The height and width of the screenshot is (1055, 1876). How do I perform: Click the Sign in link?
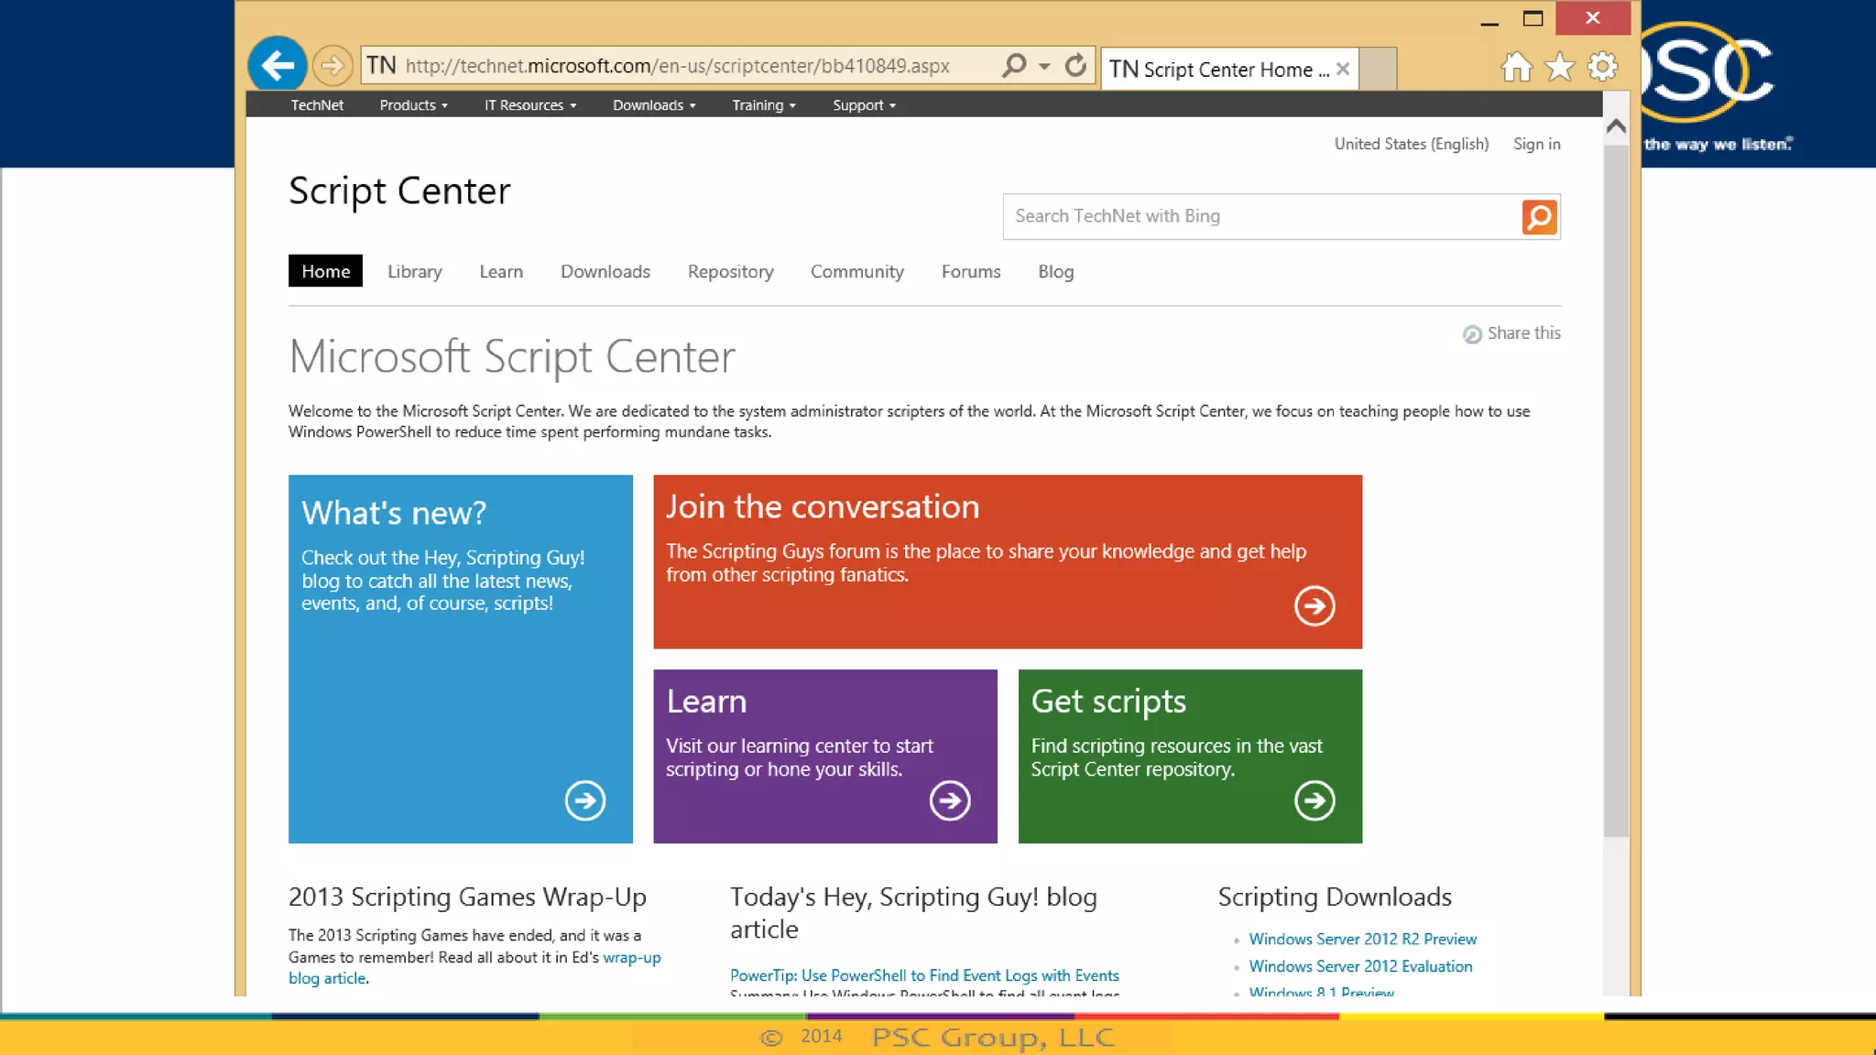[1536, 144]
